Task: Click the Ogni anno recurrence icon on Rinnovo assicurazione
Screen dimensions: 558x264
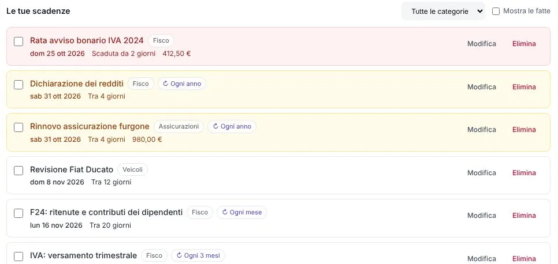Action: click(x=215, y=126)
